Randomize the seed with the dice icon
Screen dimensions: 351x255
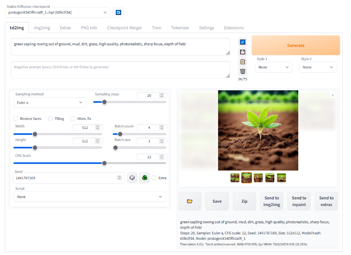(x=132, y=178)
